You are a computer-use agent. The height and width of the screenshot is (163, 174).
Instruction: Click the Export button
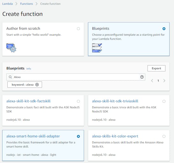[156, 68]
